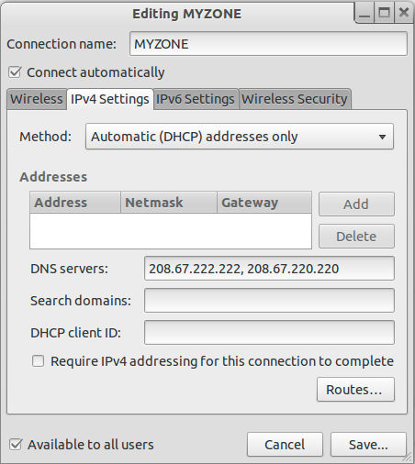Click the Search domains text box
This screenshot has width=415, height=464.
pyautogui.click(x=269, y=301)
